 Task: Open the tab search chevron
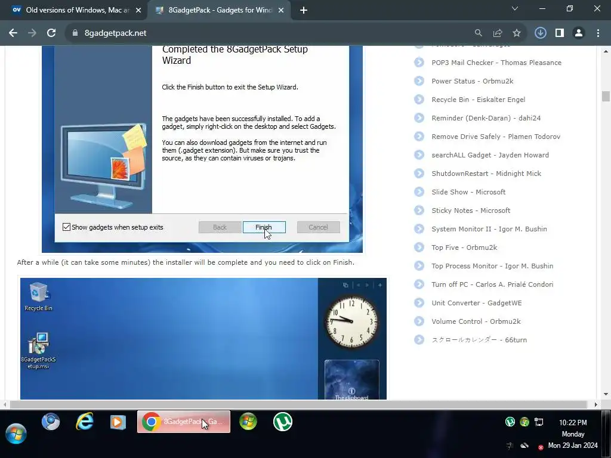(515, 8)
